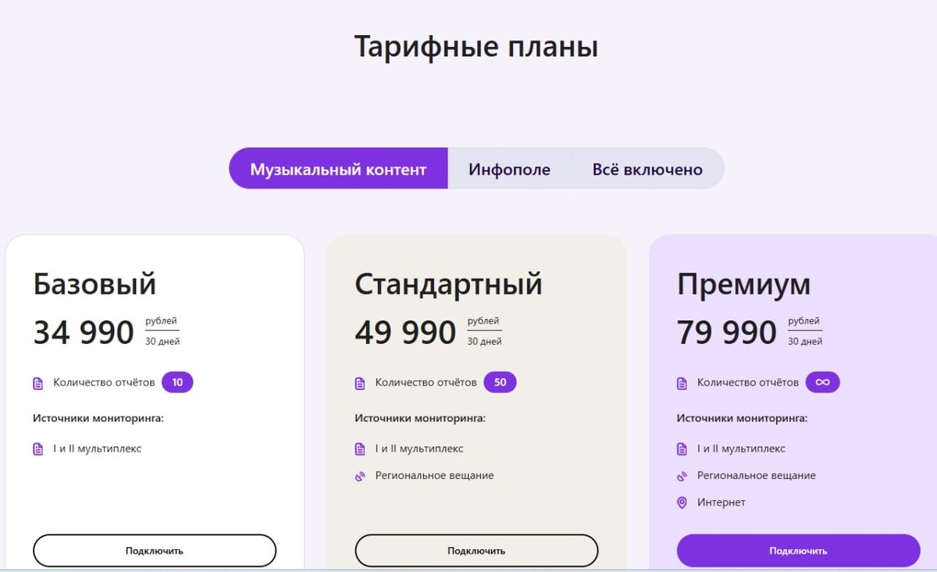Open the Всё включено tab
The width and height of the screenshot is (937, 572).
click(x=648, y=168)
